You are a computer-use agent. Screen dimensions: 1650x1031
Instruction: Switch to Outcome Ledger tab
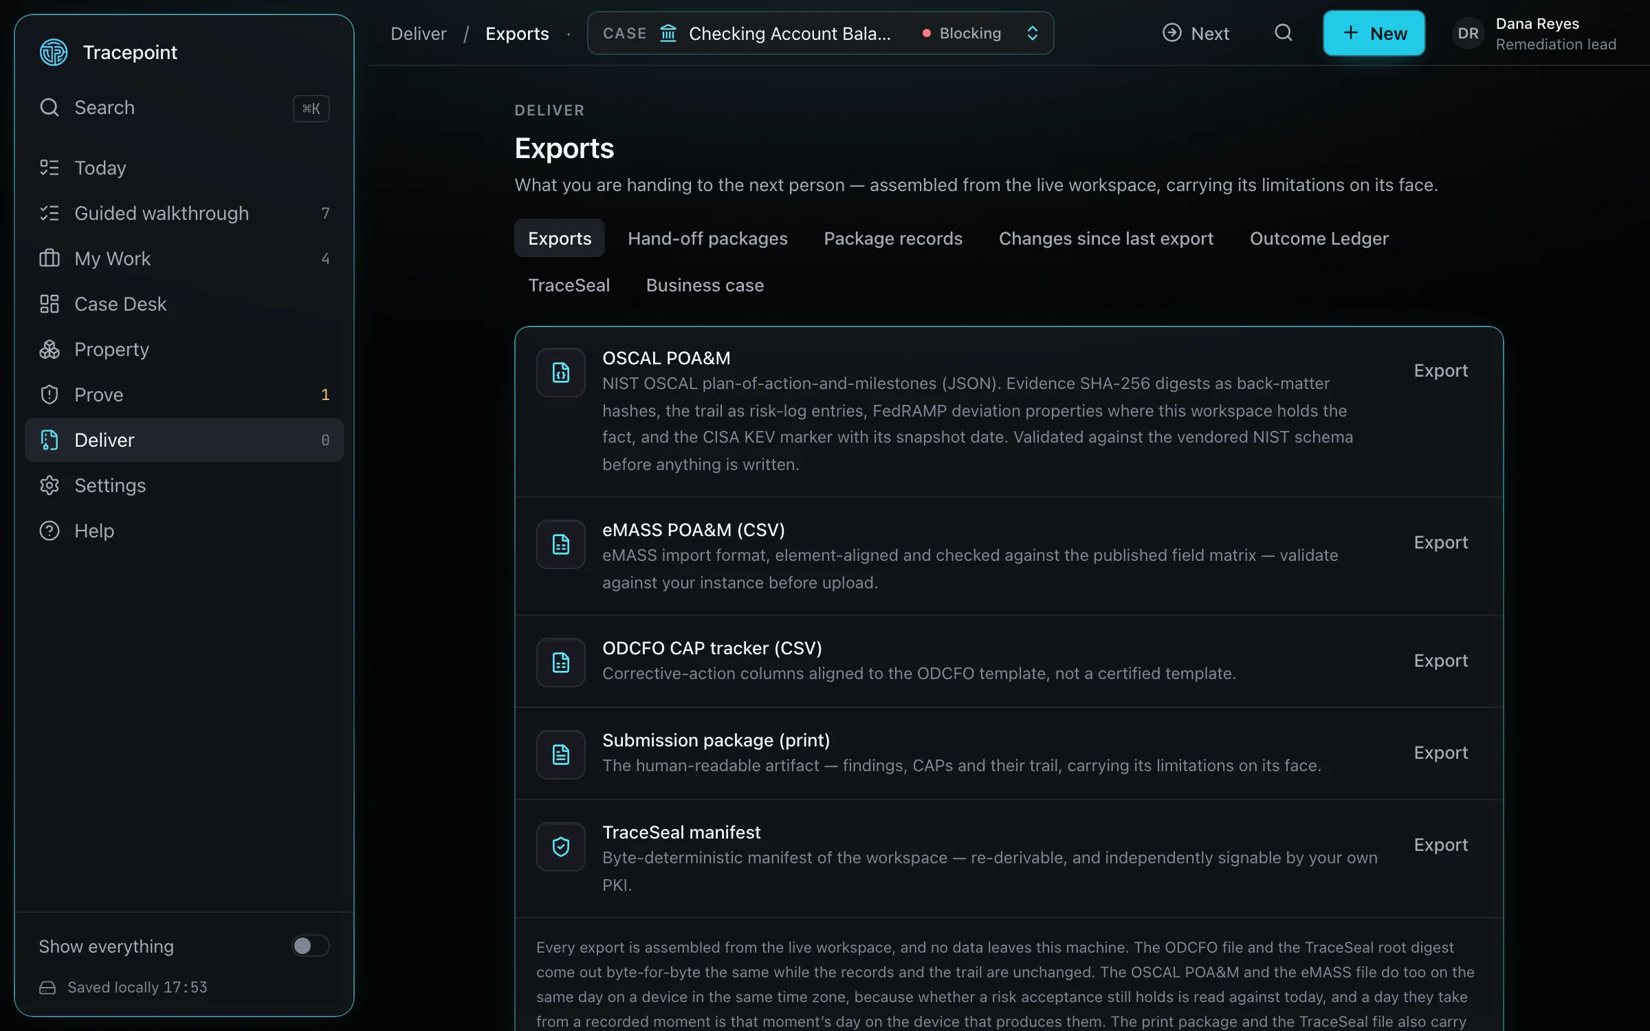(1319, 239)
